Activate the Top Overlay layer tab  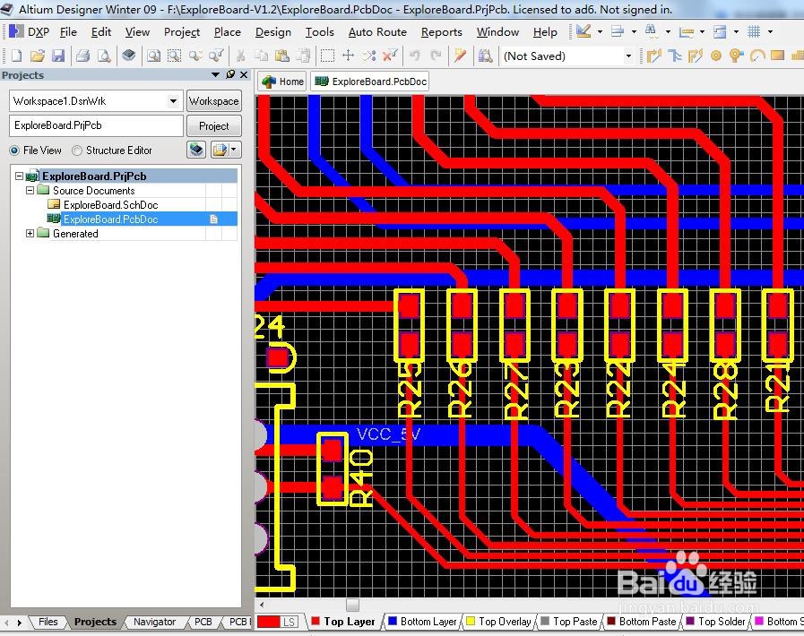pos(499,622)
